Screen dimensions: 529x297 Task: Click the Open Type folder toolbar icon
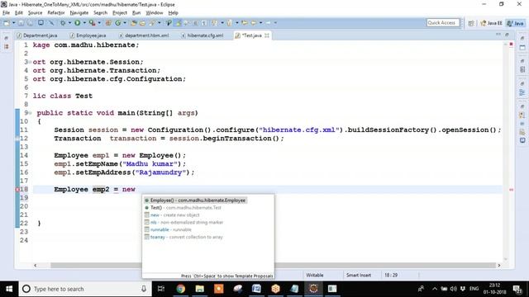[x=134, y=23]
